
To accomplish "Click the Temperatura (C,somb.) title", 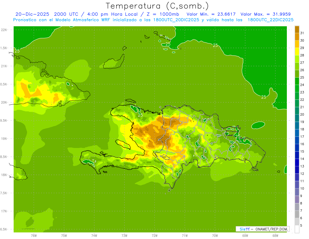I will point(157,6).
